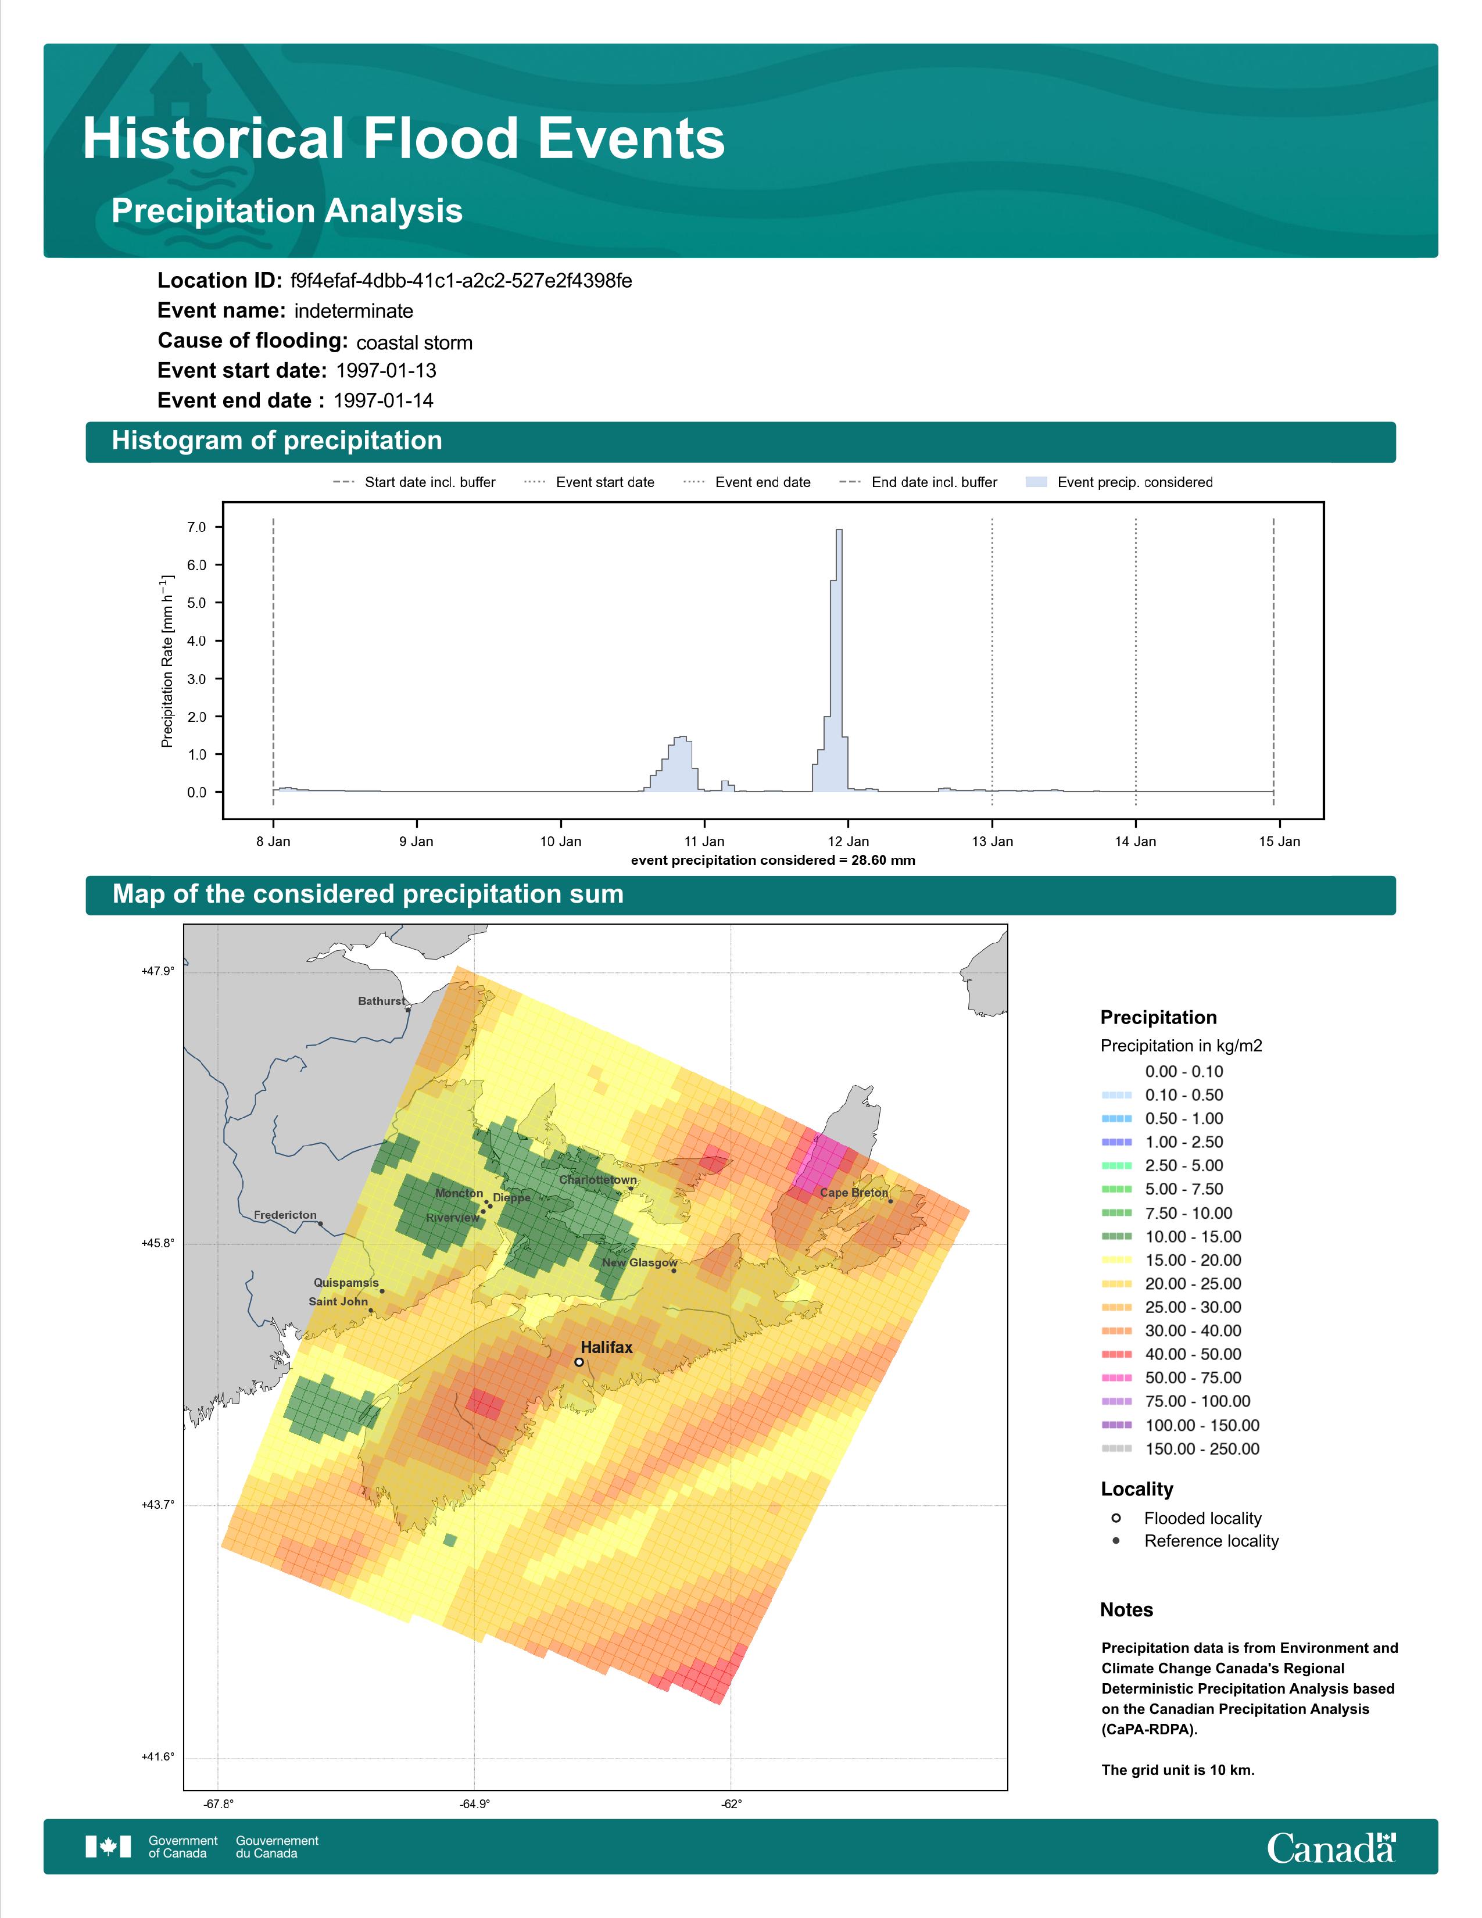Select the 10.00 - 15.00 dark green swatch
This screenshot has width=1482, height=1918.
pyautogui.click(x=1117, y=1236)
